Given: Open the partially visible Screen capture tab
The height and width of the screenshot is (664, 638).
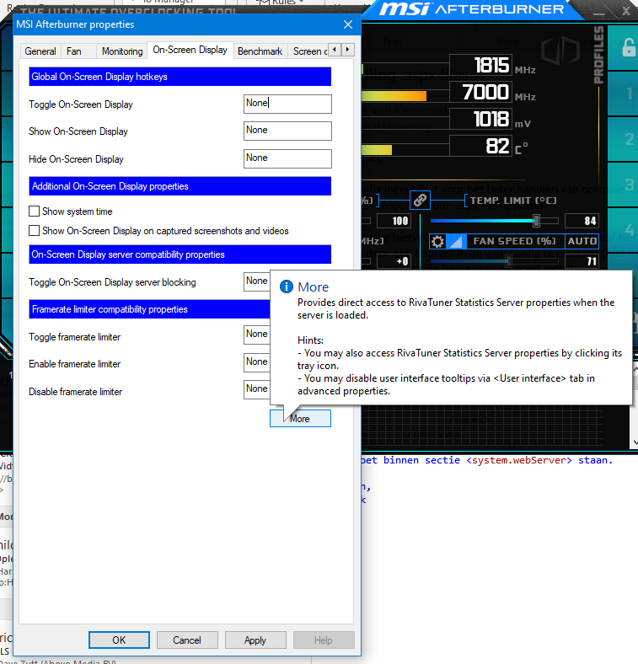Looking at the screenshot, I should [x=309, y=51].
